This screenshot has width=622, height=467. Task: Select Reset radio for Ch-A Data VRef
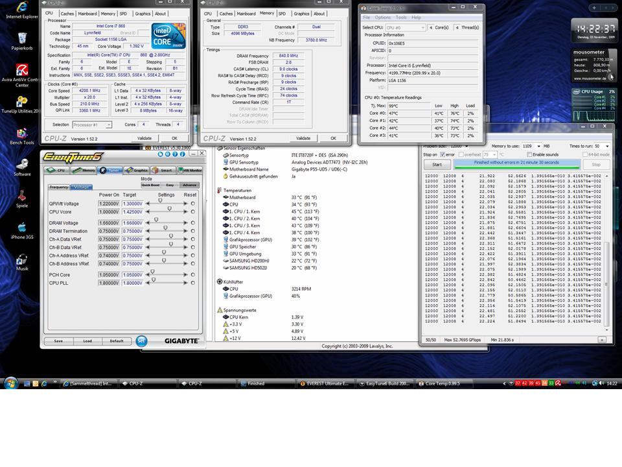(x=193, y=239)
